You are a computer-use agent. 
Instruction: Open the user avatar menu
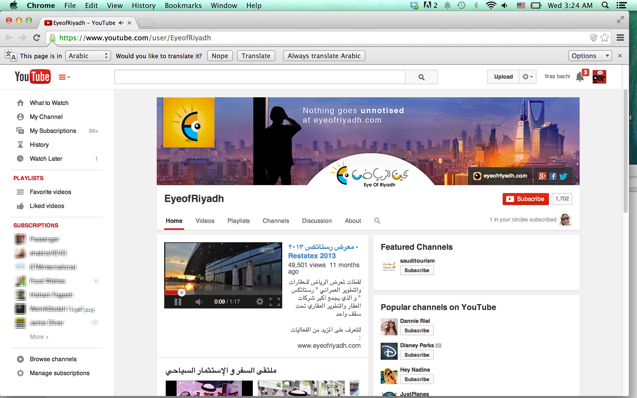(599, 77)
